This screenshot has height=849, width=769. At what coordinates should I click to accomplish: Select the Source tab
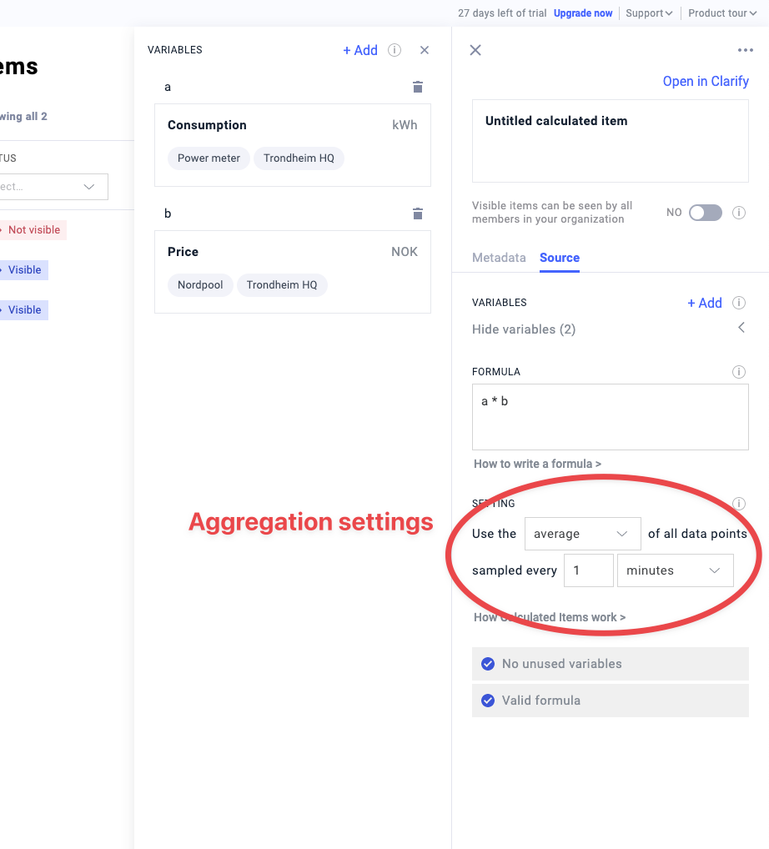[x=560, y=258]
